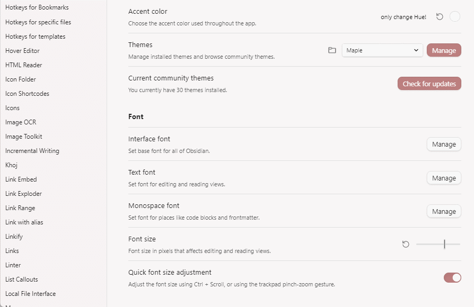Viewport: 474px width, 307px height.
Task: Click the accent color circle swatch
Action: click(x=454, y=16)
